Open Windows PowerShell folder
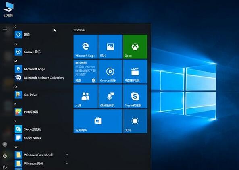 coord(41,155)
